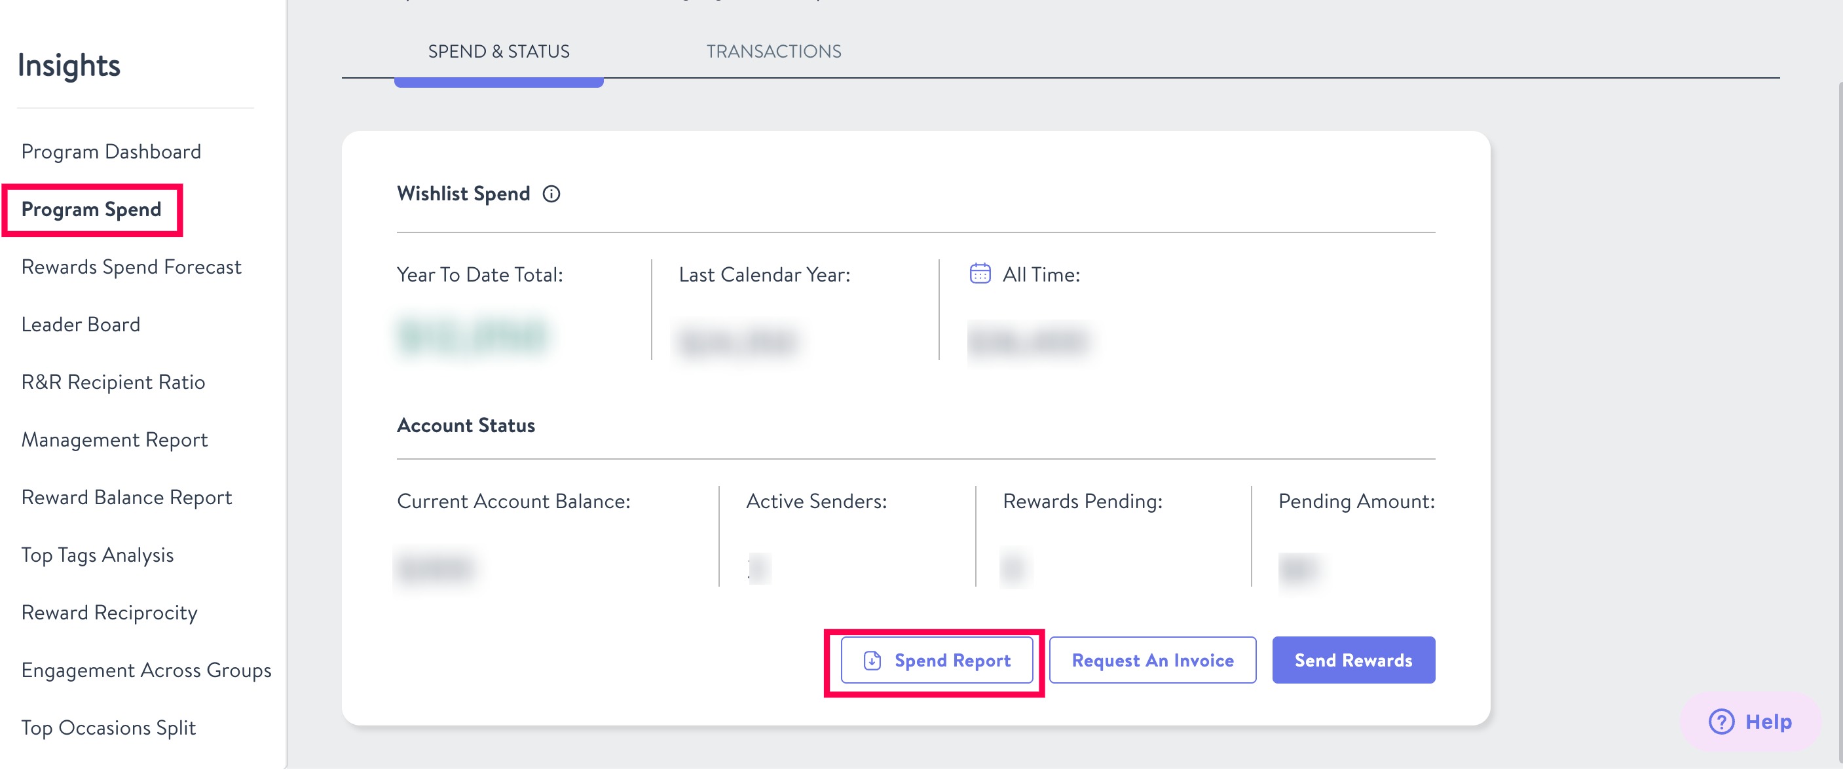Open Top Occasions Split report
The image size is (1843, 770).
coord(108,728)
